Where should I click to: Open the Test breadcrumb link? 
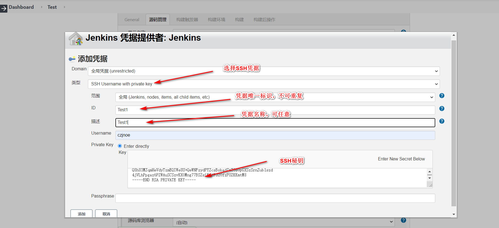tap(52, 7)
